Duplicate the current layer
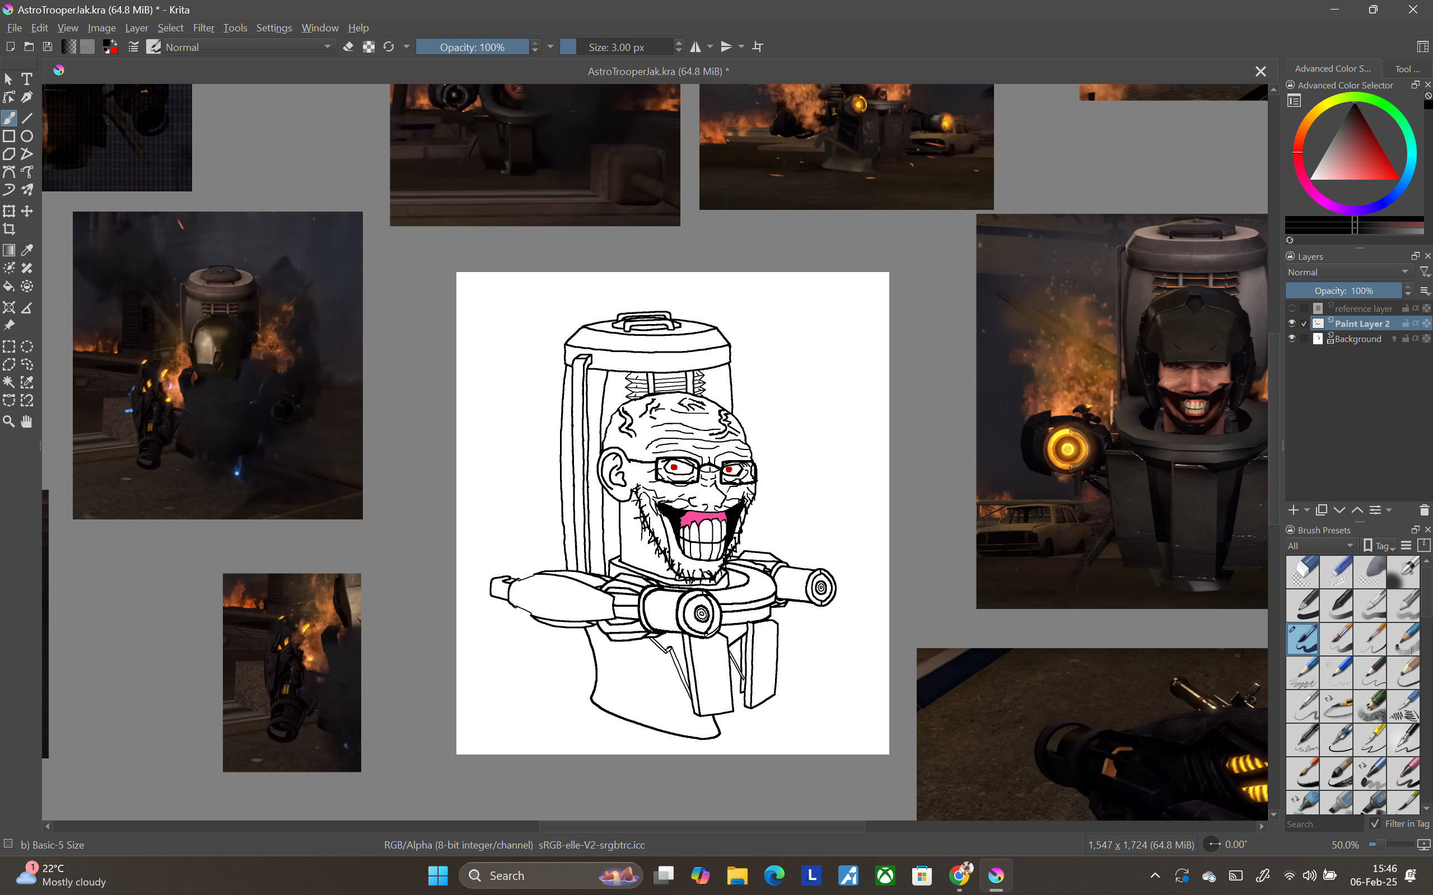The height and width of the screenshot is (895, 1433). (x=1321, y=510)
